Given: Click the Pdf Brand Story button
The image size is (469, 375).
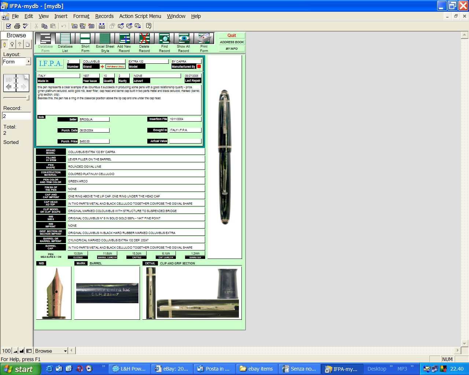Looking at the screenshot, I should (115, 67).
